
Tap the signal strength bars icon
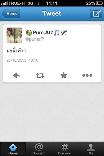(4, 3)
